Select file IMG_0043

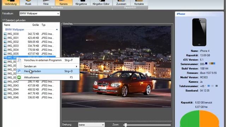click(x=13, y=85)
